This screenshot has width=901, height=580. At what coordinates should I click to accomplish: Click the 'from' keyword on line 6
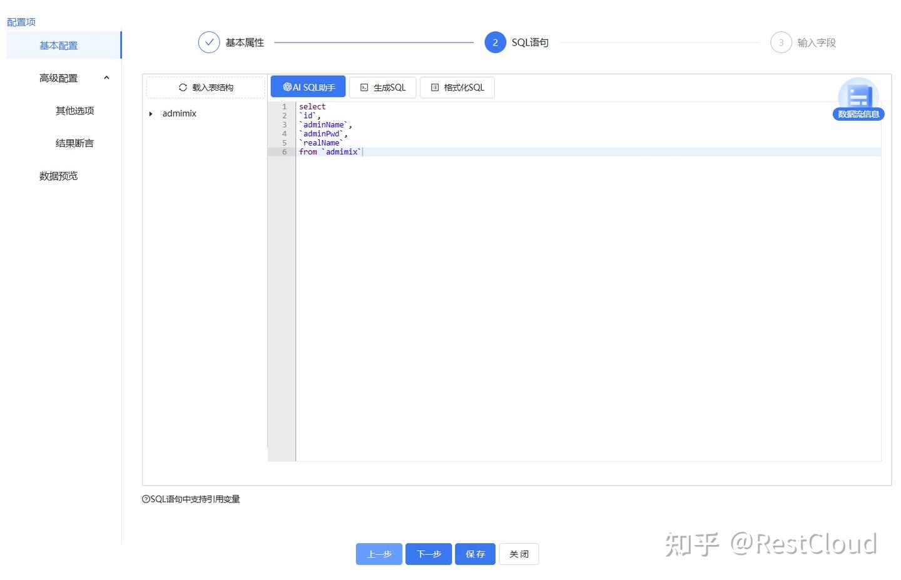(x=308, y=152)
